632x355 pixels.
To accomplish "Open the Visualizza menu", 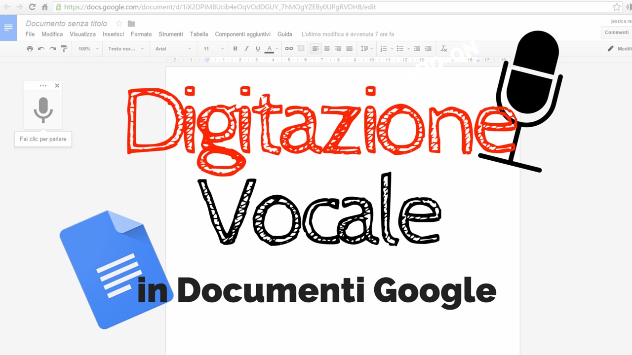I will pos(83,35).
